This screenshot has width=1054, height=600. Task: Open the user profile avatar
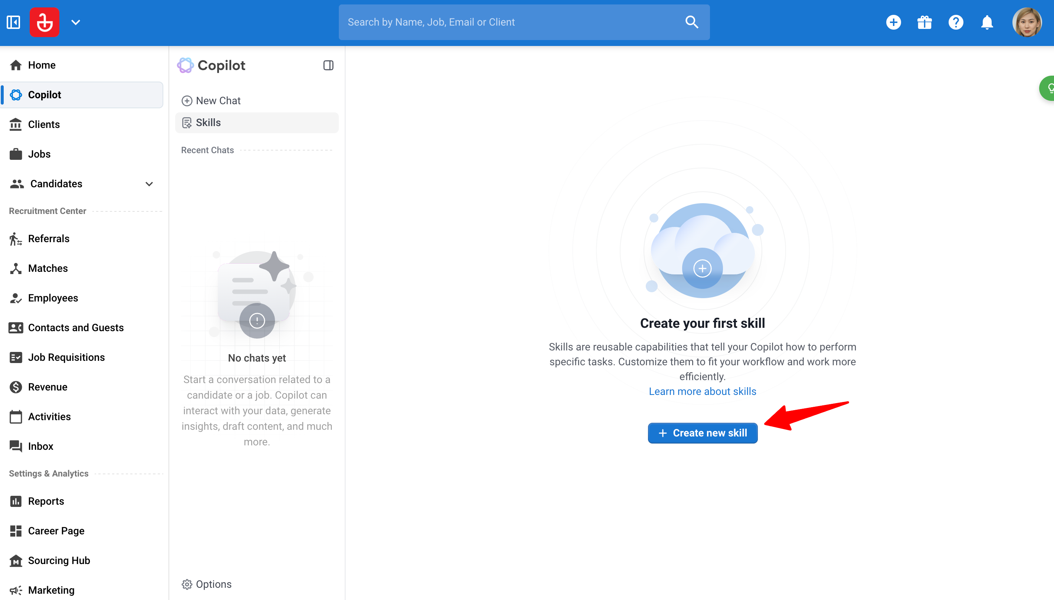point(1027,22)
